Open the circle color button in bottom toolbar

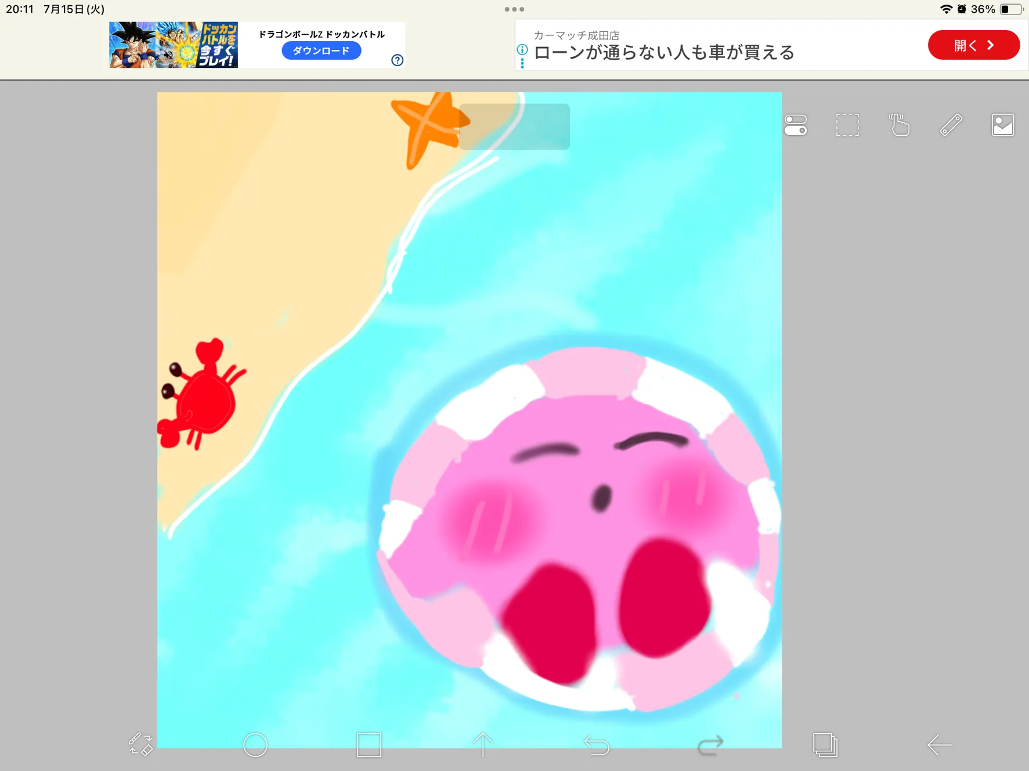[x=255, y=745]
